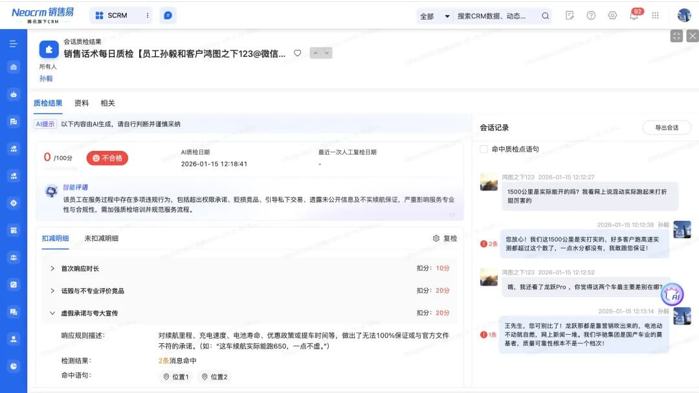The height and width of the screenshot is (393, 699).
Task: Click the notification bell icon
Action: tap(634, 16)
